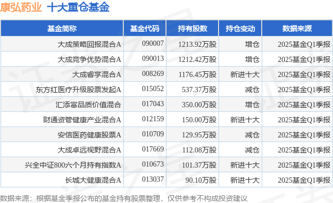Click 东方红医疗升级股票发起A fund name
333x203 pixels.
click(79, 90)
